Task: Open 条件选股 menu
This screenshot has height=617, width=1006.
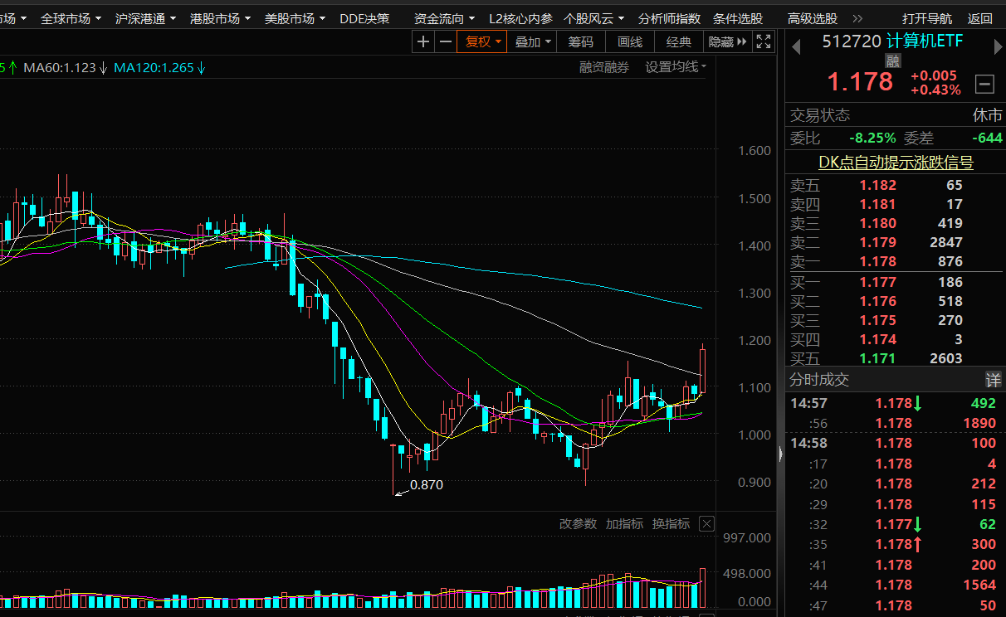Action: tap(738, 18)
